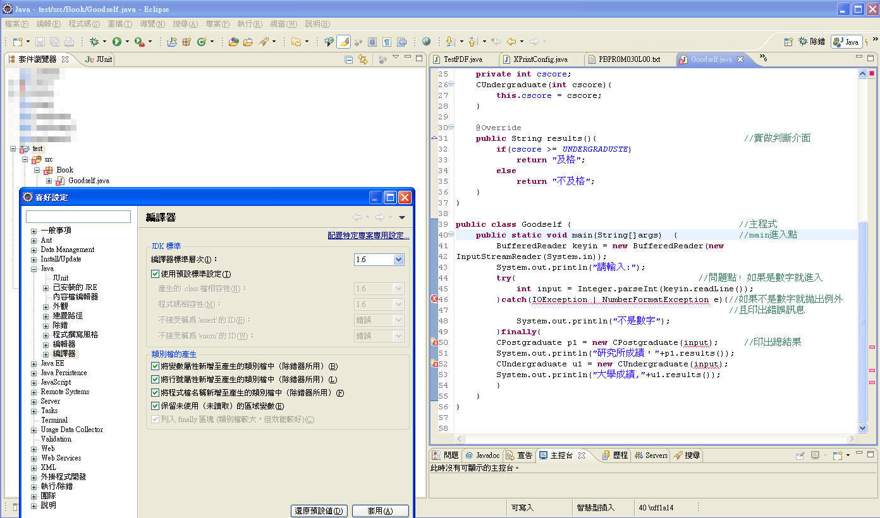Click the Debug bug toolbar icon
The height and width of the screenshot is (518, 880).
(95, 42)
